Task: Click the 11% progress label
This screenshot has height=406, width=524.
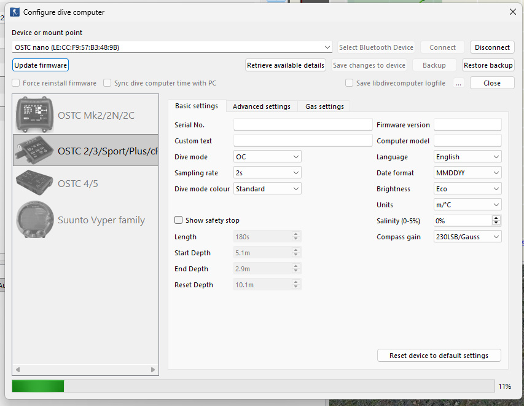Action: [504, 386]
